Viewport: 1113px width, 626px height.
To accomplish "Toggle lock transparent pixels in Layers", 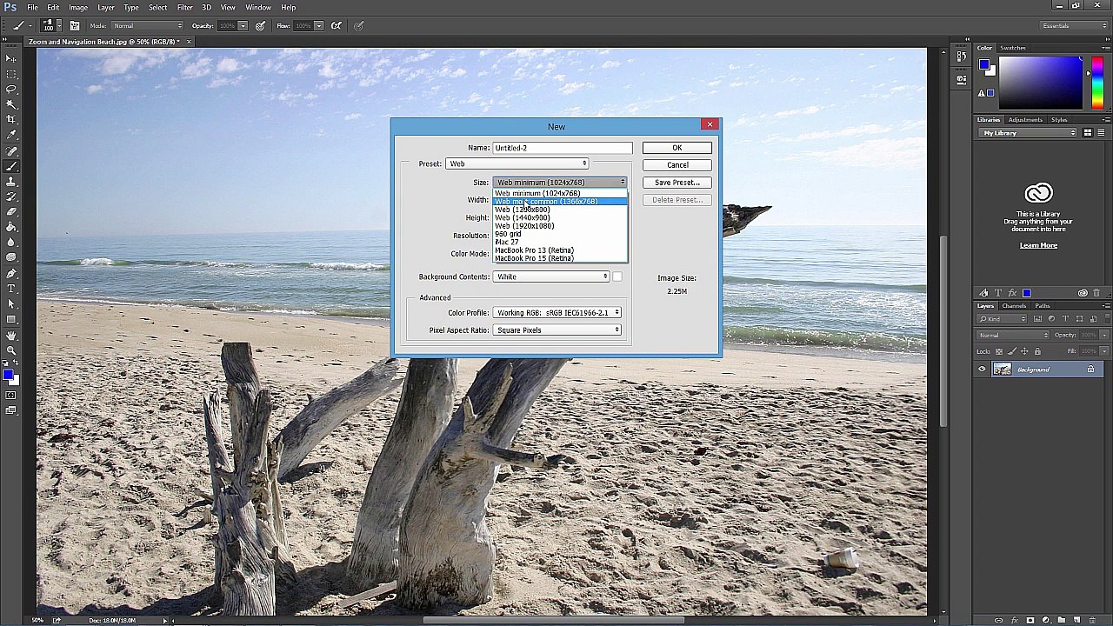I will [999, 351].
